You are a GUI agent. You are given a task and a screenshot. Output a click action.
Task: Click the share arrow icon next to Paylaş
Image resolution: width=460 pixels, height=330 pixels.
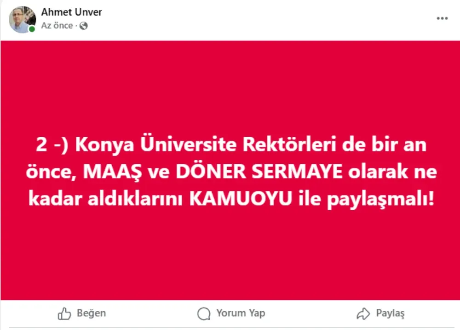point(364,313)
